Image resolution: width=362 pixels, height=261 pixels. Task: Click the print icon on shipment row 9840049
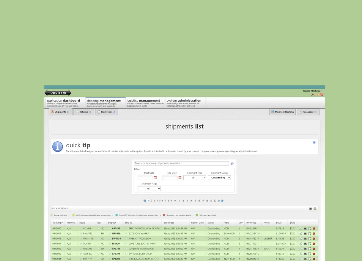pyautogui.click(x=305, y=233)
